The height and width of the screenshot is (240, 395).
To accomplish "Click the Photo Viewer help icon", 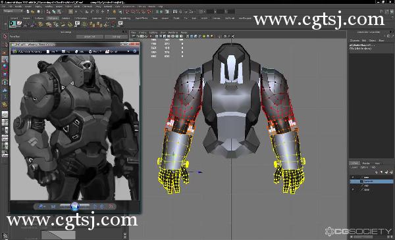I will click(135, 51).
